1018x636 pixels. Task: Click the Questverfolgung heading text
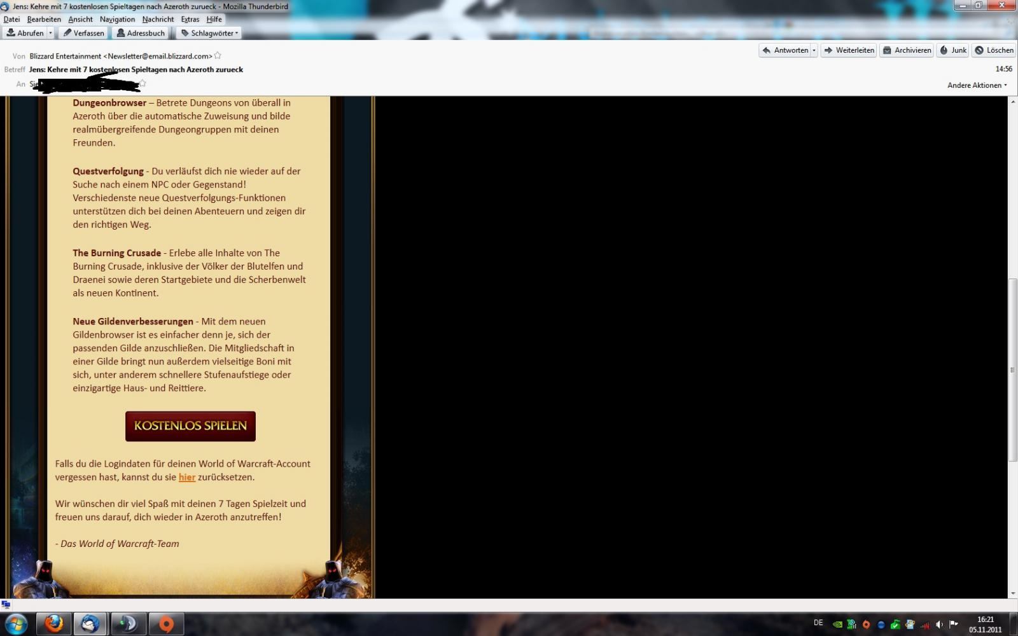tap(108, 171)
